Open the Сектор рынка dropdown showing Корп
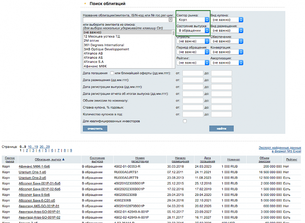 [193, 20]
